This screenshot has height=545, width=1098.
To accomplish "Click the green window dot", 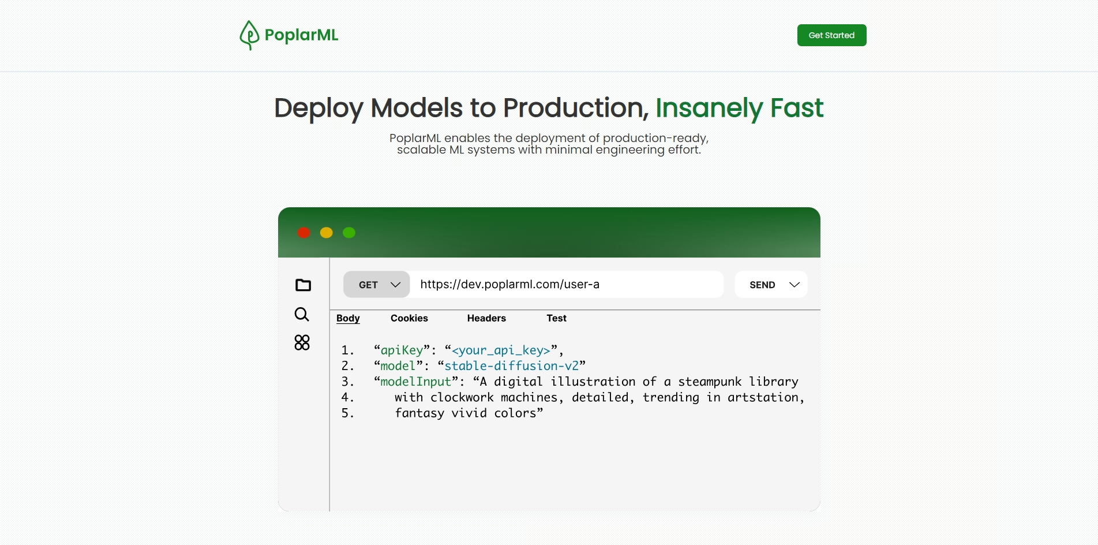I will click(349, 233).
